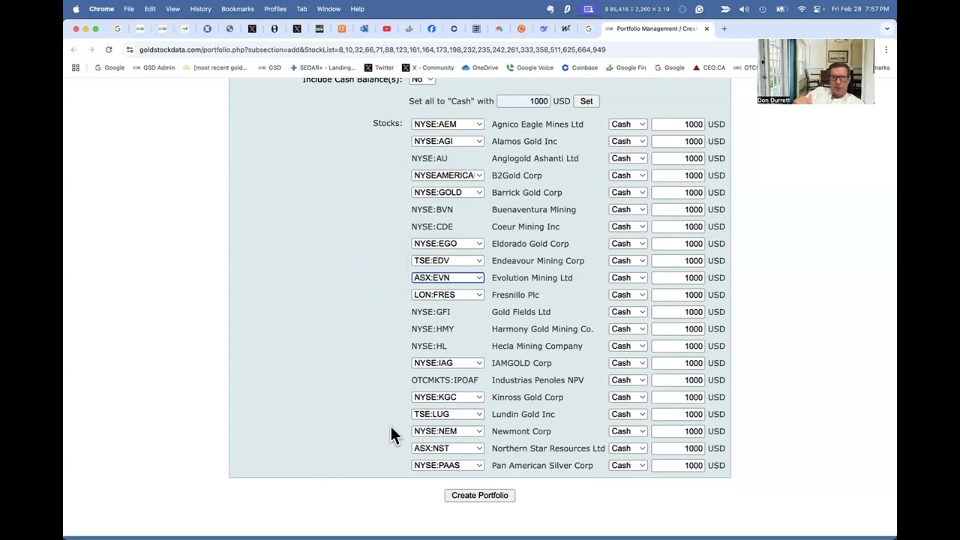Viewport: 960px width, 540px height.
Task: Open the TSE:EDV ticker dropdown
Action: [448, 261]
